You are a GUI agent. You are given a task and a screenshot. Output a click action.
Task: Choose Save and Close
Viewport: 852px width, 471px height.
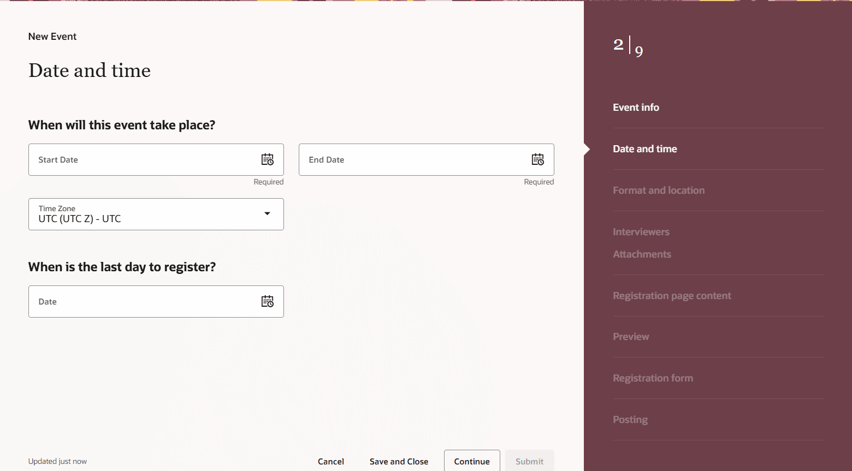pyautogui.click(x=399, y=461)
